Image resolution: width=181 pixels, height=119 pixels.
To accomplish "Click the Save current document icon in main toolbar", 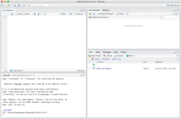I will [x=15, y=5].
